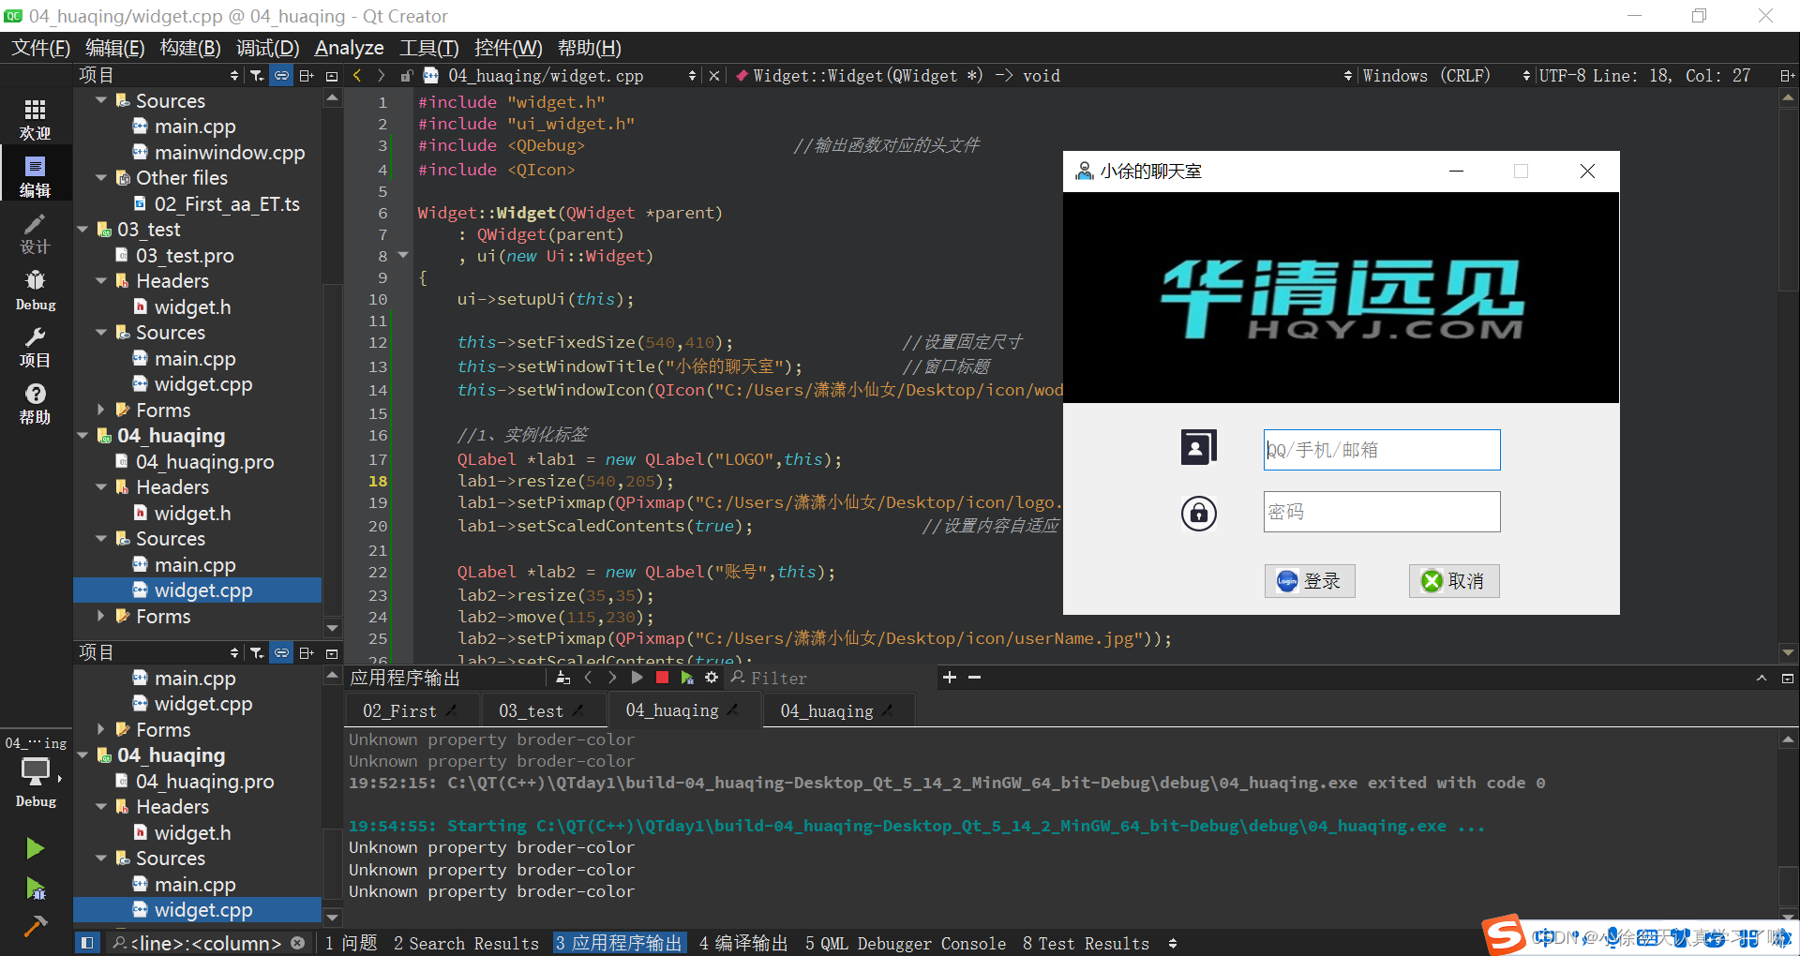Filter the lower project tree
Image resolution: width=1800 pixels, height=956 pixels.
coord(257,652)
